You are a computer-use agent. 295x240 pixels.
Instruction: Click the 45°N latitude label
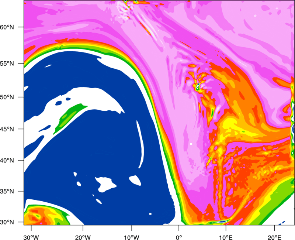7,129
